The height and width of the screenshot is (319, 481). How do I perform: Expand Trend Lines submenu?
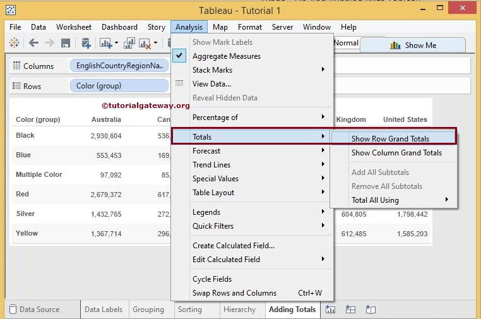[x=323, y=164]
